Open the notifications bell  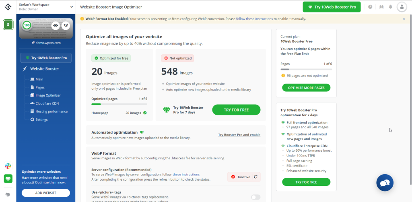click(391, 7)
